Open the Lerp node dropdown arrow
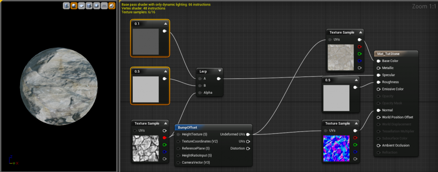This screenshot has height=172, width=438. (219, 71)
